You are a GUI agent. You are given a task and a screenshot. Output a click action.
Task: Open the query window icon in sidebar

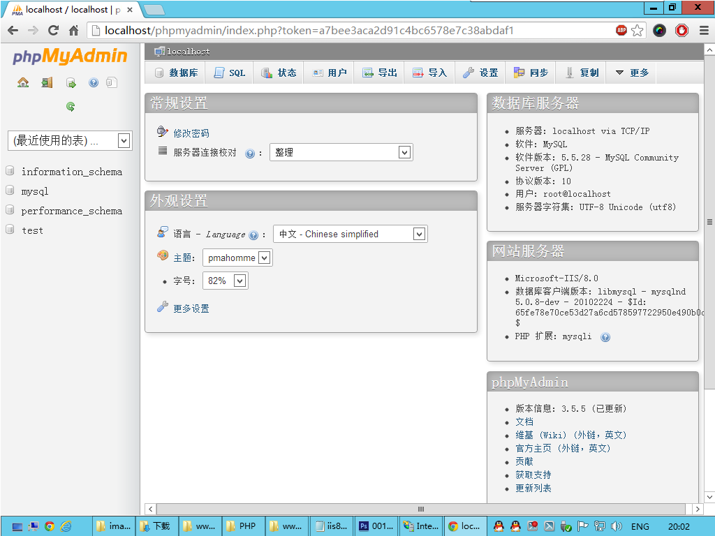(71, 82)
